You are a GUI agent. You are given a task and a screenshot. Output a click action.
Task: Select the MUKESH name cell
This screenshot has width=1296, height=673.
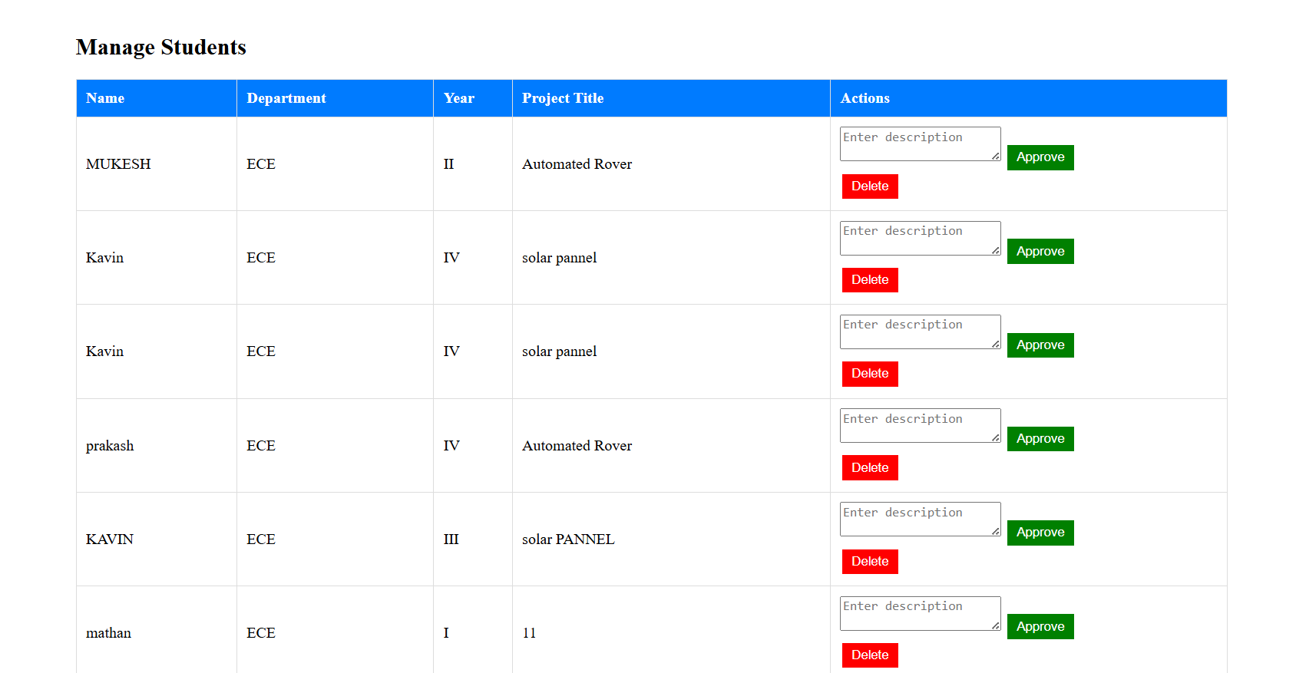(157, 164)
